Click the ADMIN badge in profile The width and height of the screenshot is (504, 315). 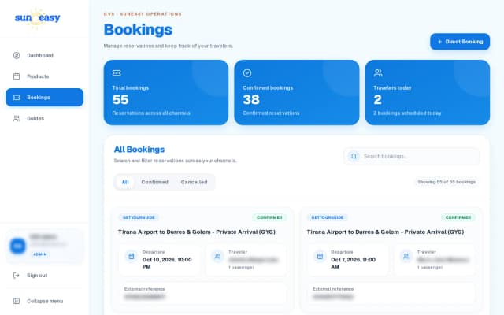[x=40, y=254]
